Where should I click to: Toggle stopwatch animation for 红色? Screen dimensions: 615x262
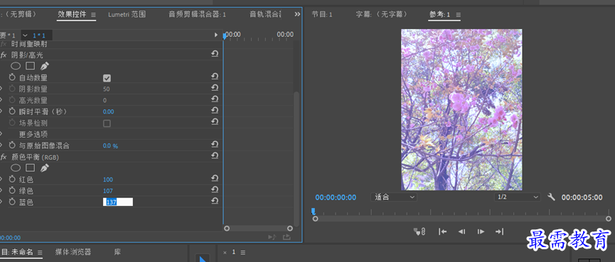[x=12, y=180]
